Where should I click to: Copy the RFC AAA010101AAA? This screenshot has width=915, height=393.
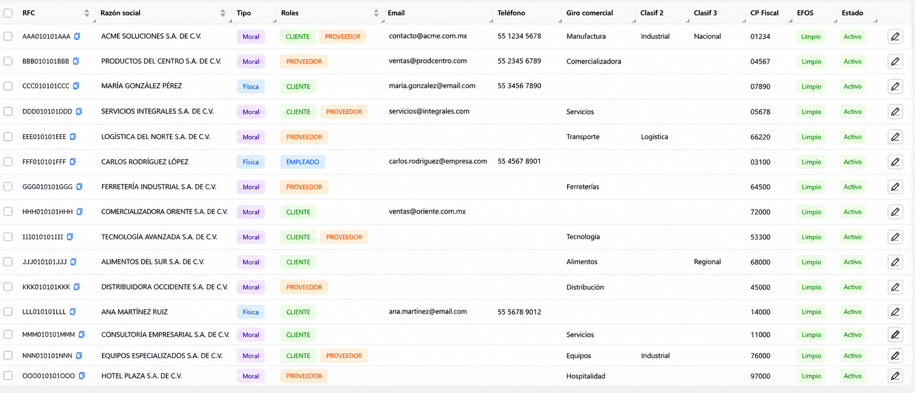coord(77,37)
